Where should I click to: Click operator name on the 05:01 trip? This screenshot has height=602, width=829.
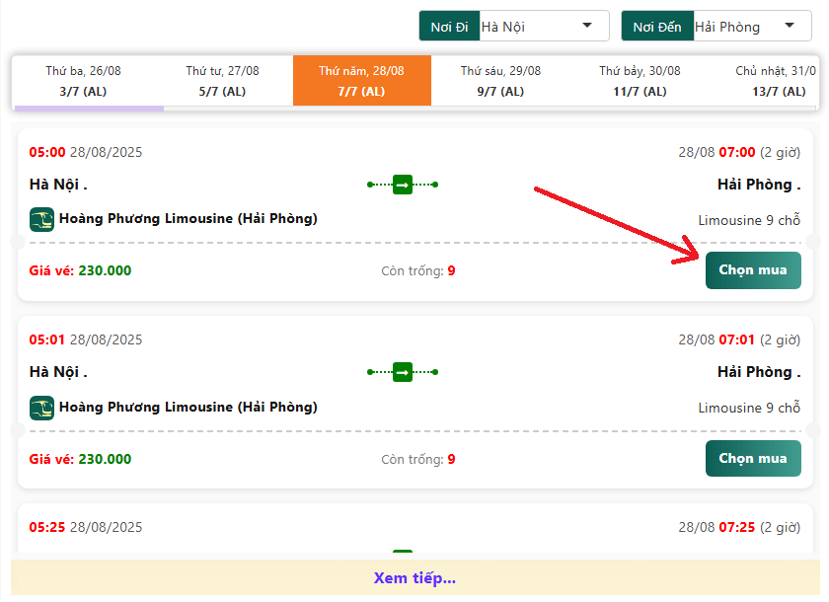coord(188,408)
